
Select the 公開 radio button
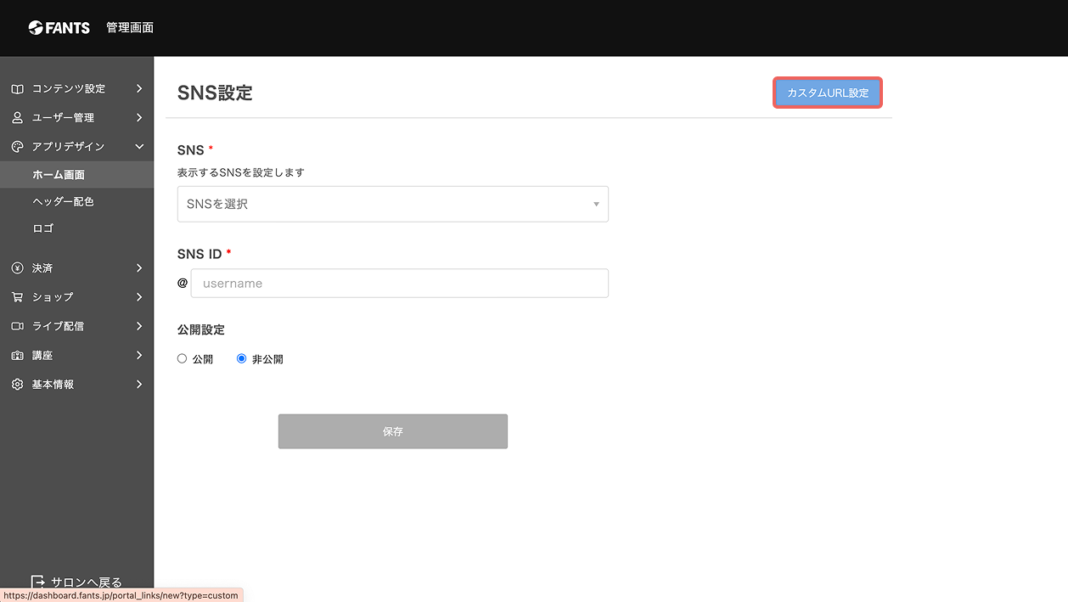(182, 358)
